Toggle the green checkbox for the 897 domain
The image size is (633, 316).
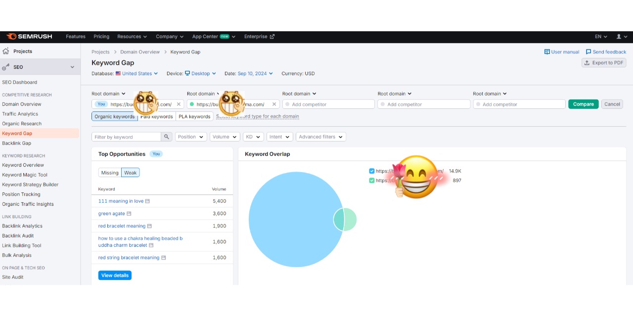coord(372,181)
